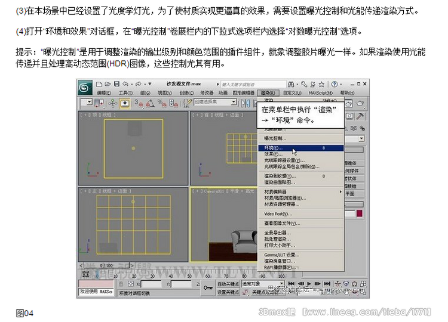Click the highlighted pivot center icon
The image size is (448, 322).
(125, 103)
